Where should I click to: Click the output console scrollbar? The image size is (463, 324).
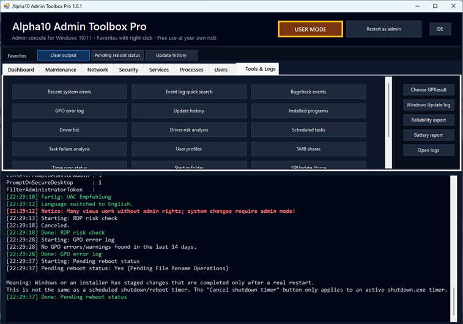click(x=454, y=248)
